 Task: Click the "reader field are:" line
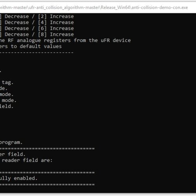(x=26, y=160)
